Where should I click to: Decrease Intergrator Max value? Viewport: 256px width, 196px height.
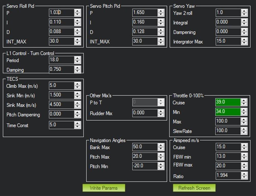click(x=244, y=43)
